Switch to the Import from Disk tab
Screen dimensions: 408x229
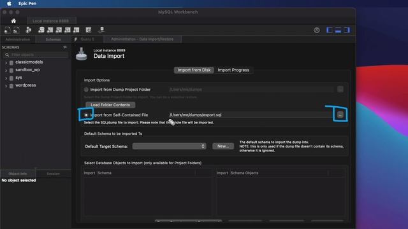pos(194,70)
